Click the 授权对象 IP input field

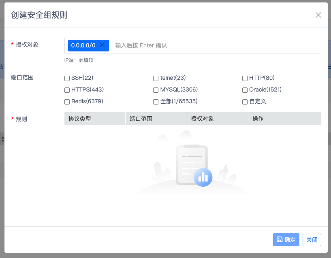click(215, 45)
